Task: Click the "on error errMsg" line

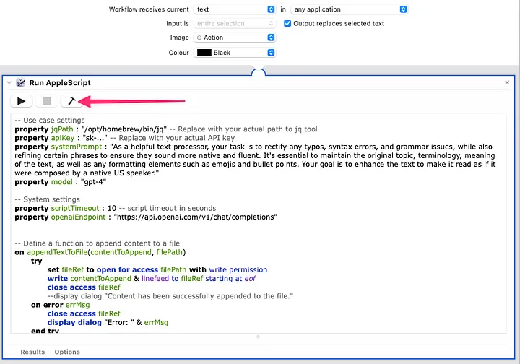Action: pyautogui.click(x=61, y=305)
